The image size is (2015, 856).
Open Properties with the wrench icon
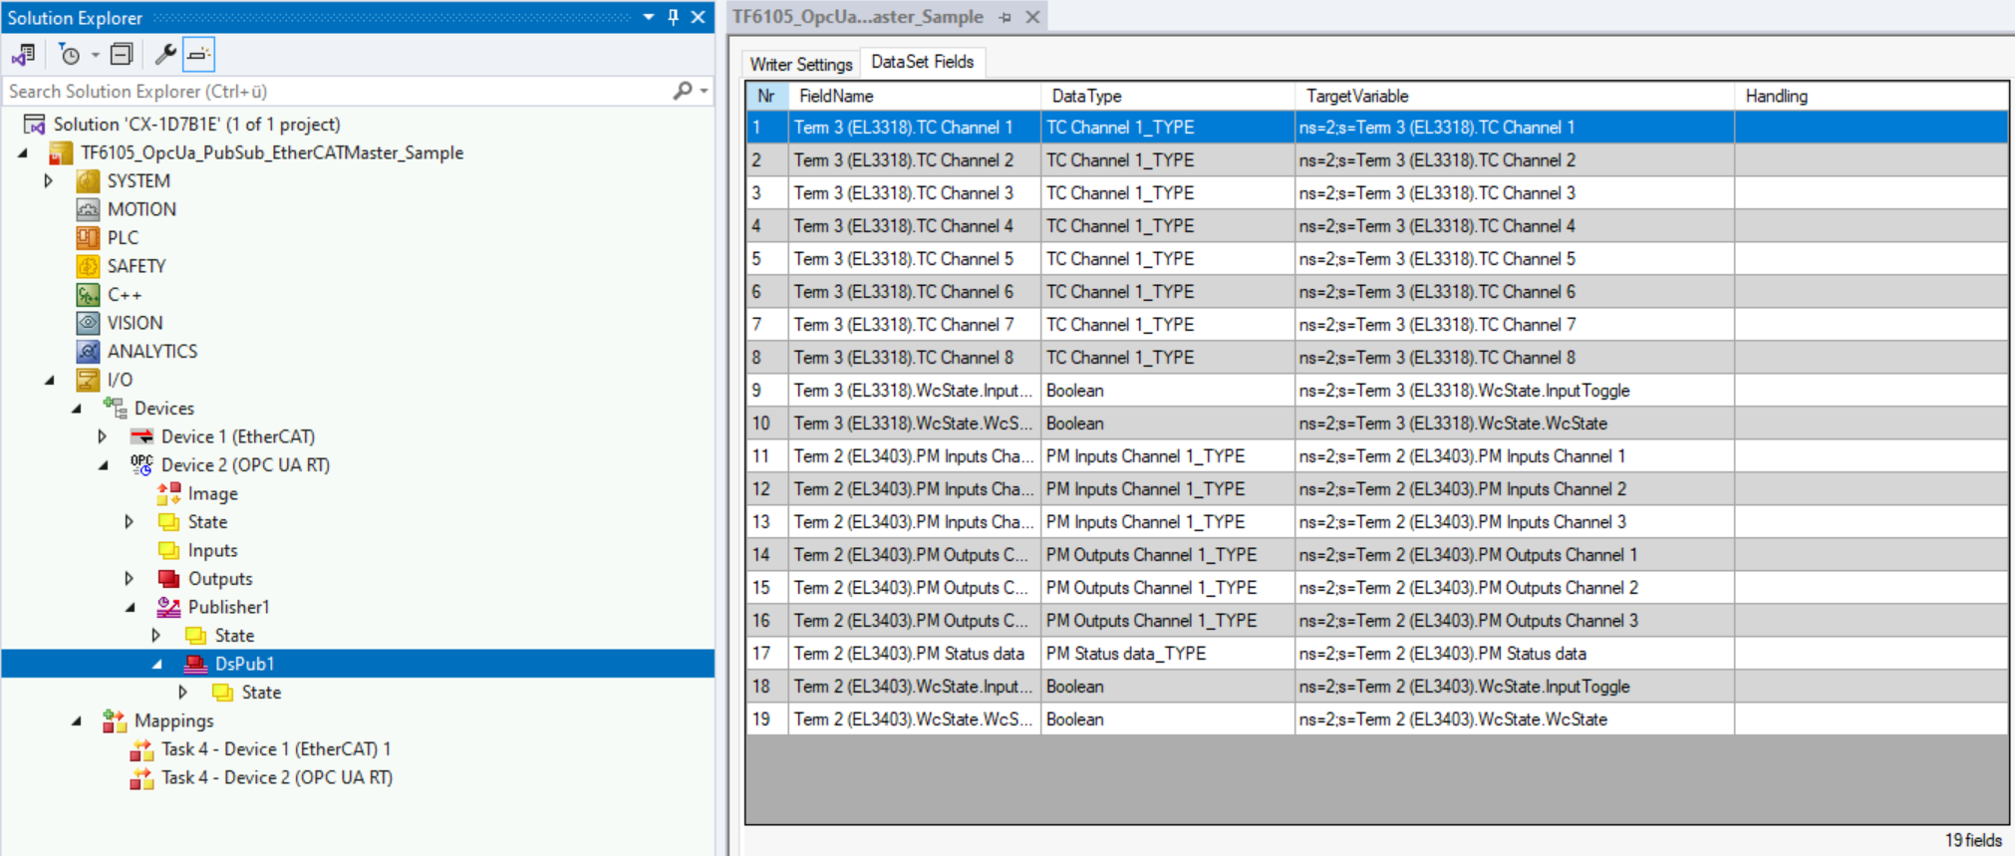pyautogui.click(x=165, y=55)
